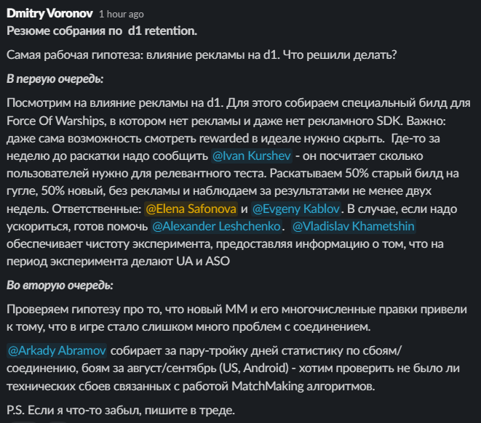481x423 pixels.
Task: Click @Arkady Abramov mention
Action: click(57, 350)
